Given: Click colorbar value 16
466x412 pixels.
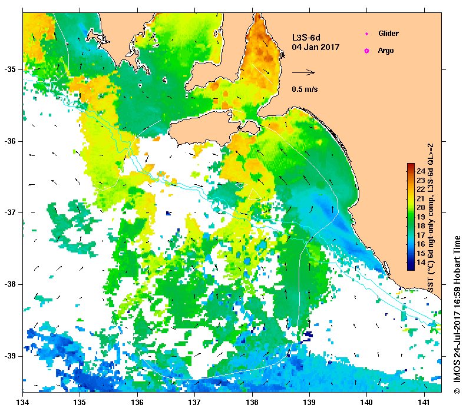Looking at the screenshot, I should coord(421,244).
